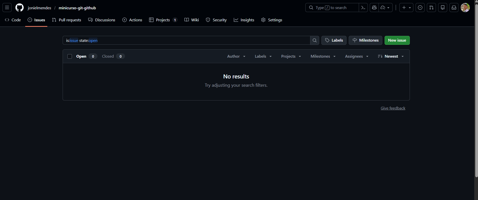This screenshot has height=200, width=478.
Task: Open Copilot chat icon
Action: click(x=374, y=8)
